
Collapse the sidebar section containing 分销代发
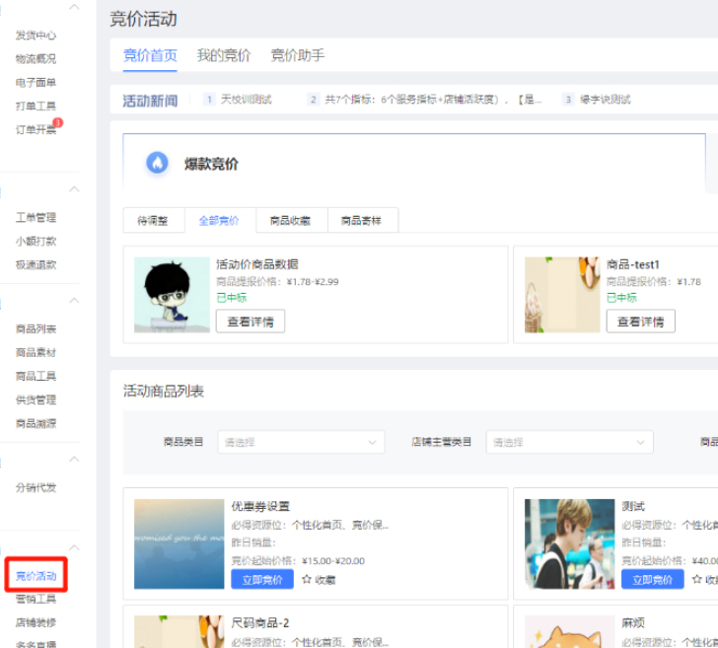tap(74, 460)
